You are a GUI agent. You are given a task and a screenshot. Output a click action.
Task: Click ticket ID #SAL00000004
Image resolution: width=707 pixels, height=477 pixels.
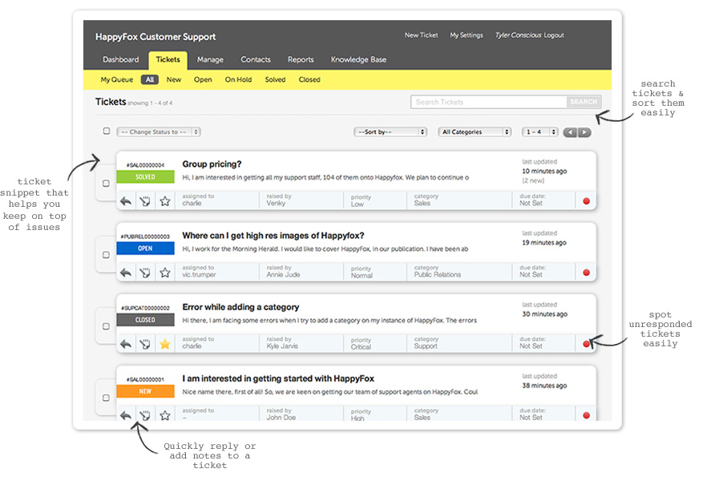point(145,165)
